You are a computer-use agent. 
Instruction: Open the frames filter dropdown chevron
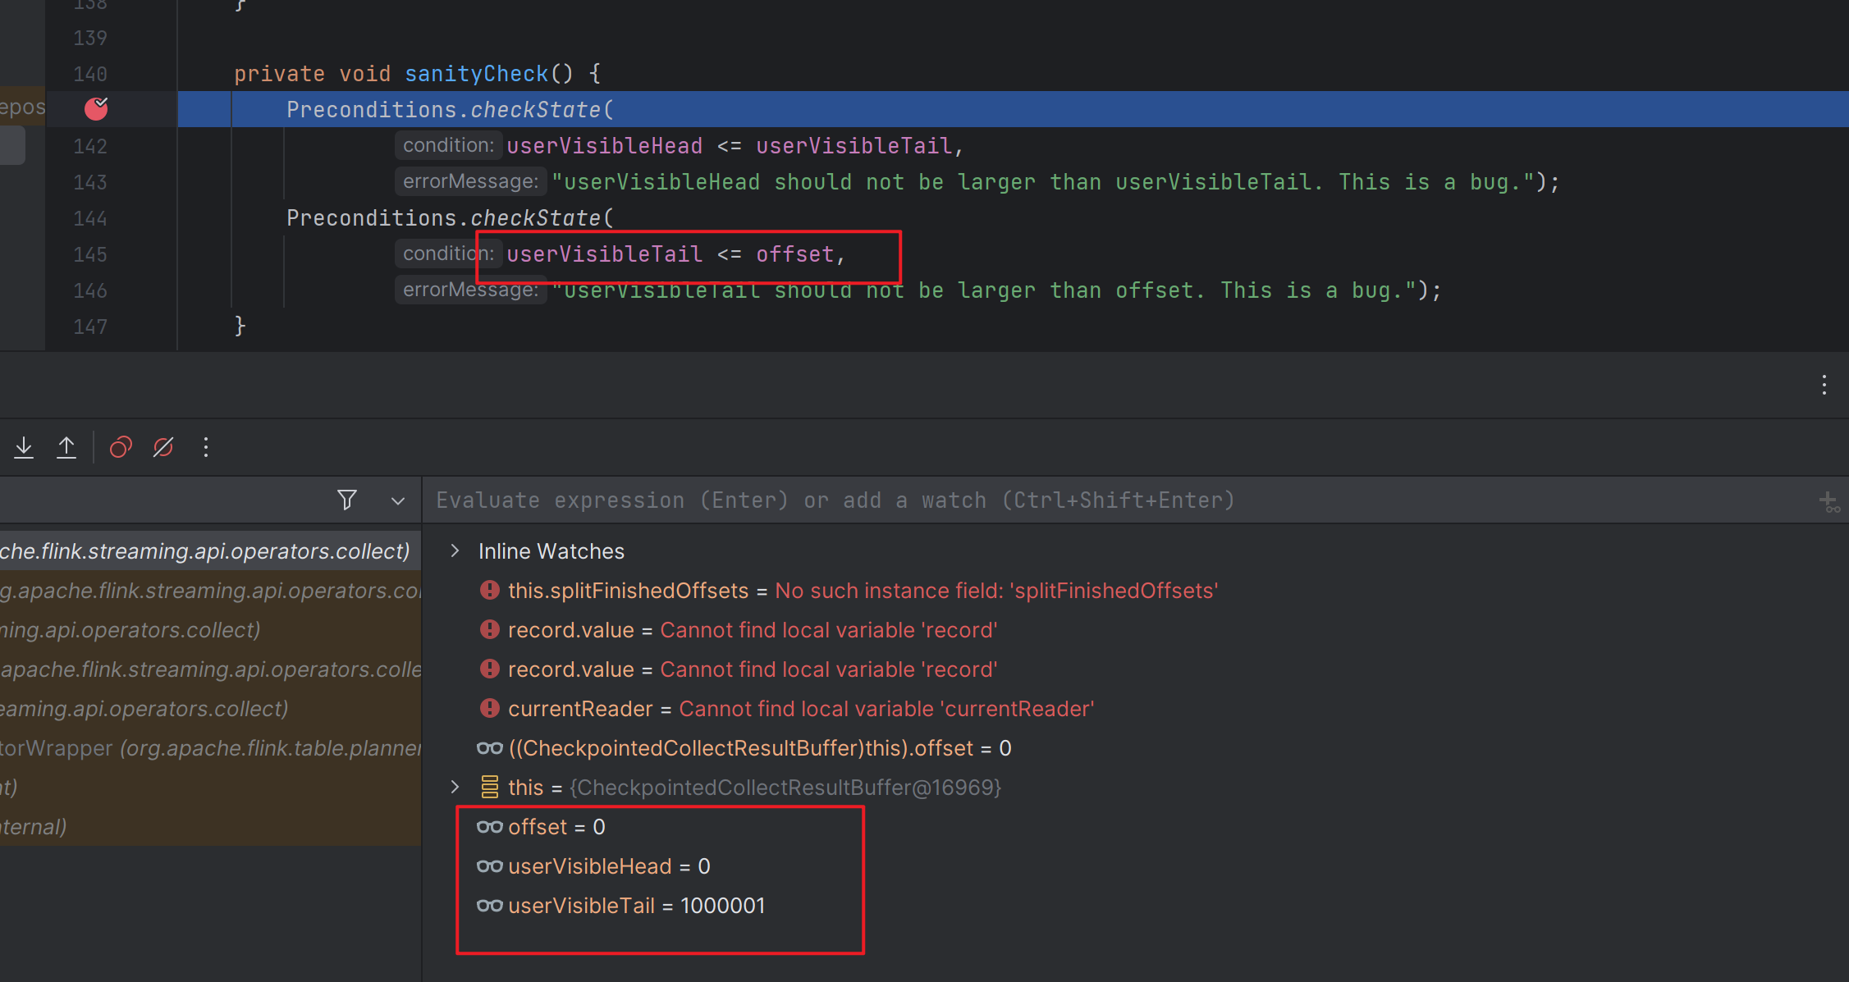tap(398, 500)
